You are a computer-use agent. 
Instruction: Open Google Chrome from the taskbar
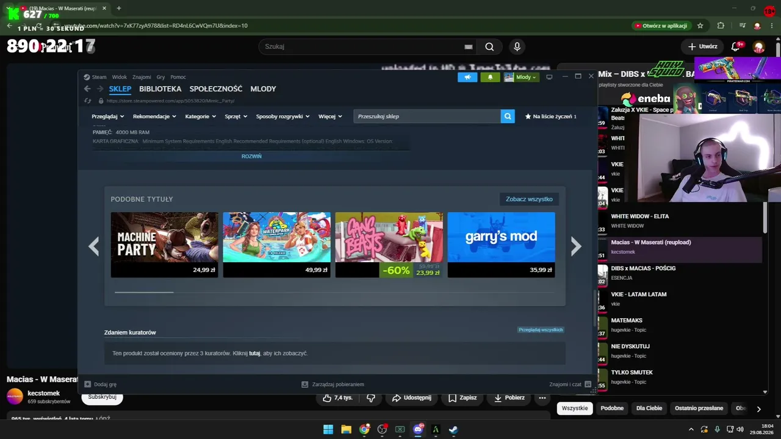click(x=364, y=429)
